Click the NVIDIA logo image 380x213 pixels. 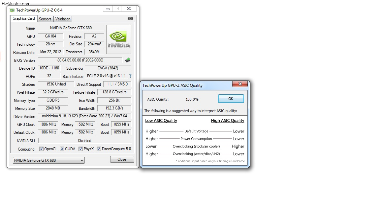(119, 39)
